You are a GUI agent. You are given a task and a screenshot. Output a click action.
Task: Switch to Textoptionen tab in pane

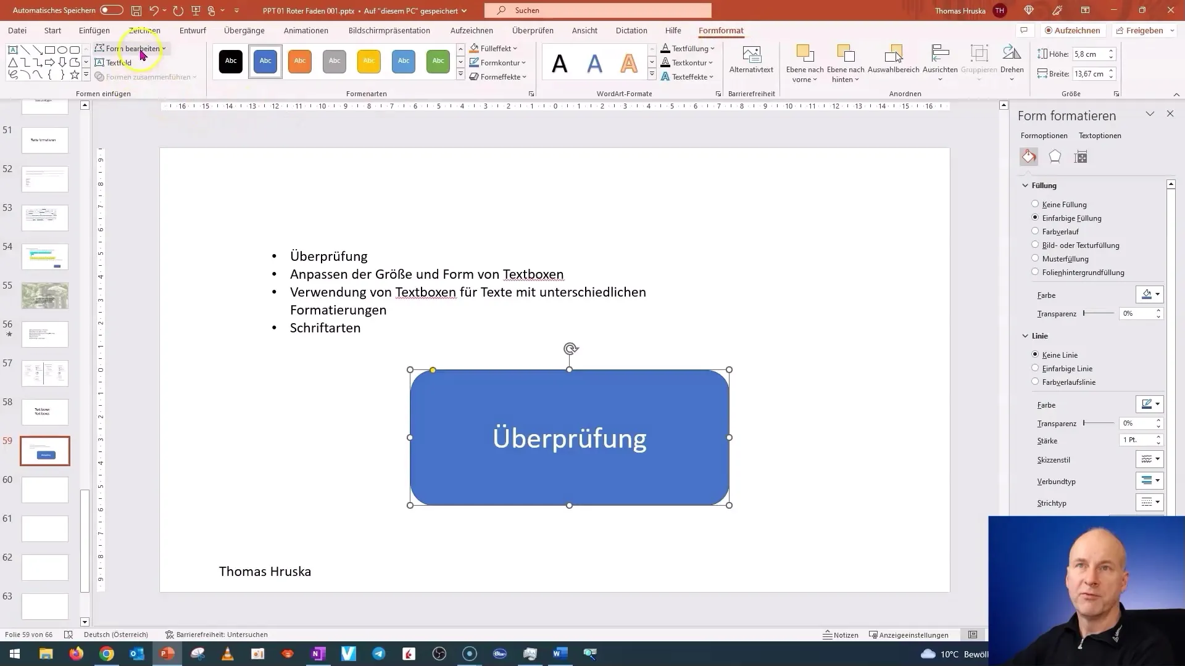tap(1100, 136)
